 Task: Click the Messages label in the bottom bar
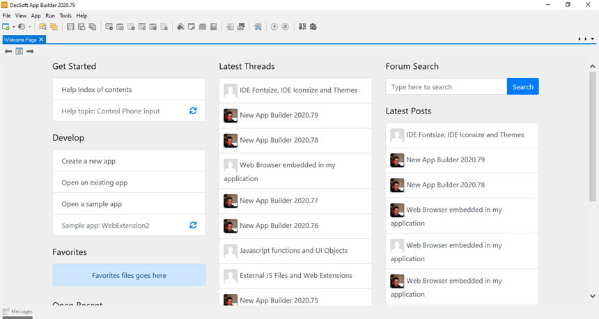pos(22,312)
